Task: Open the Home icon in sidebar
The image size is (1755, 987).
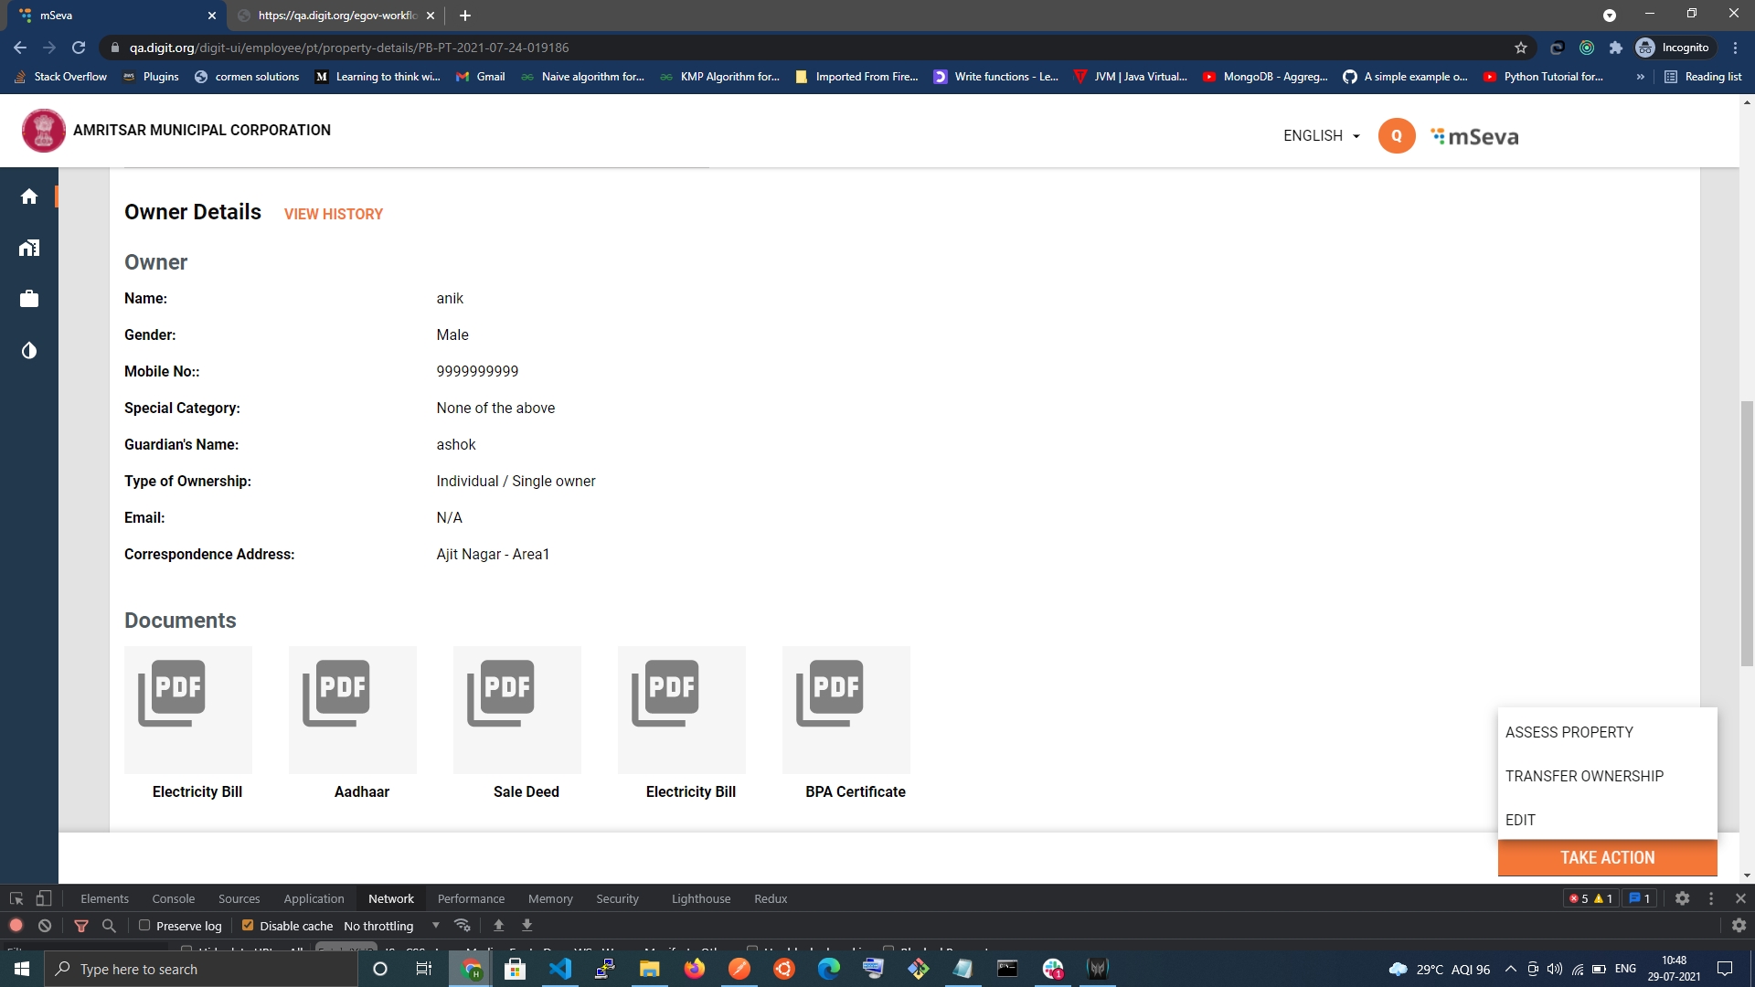Action: 29,196
